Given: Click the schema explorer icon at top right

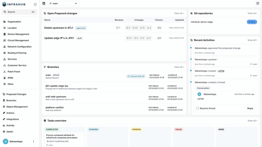Looking at the screenshot, I should [x=258, y=3].
